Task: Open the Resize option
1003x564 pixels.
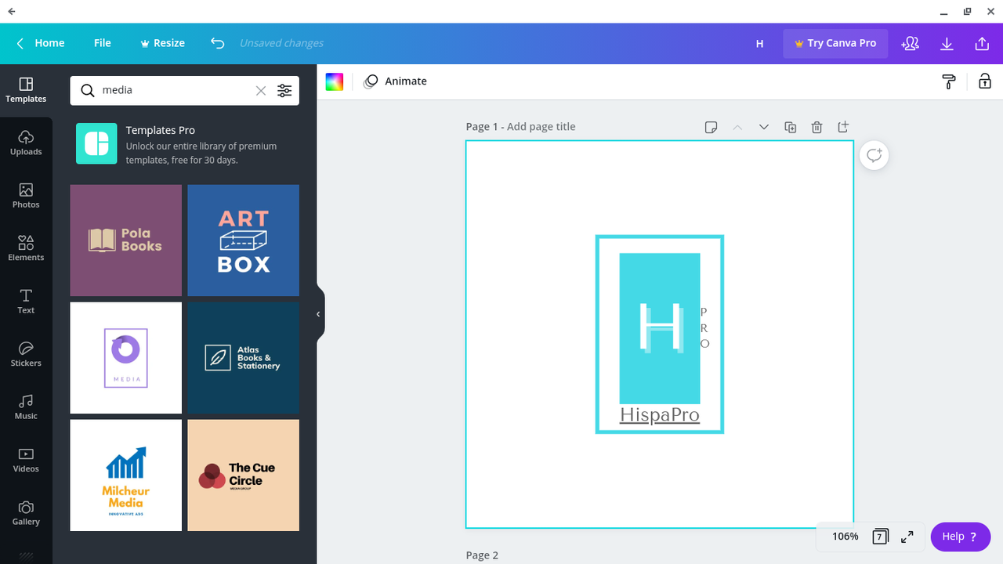Action: click(x=162, y=43)
